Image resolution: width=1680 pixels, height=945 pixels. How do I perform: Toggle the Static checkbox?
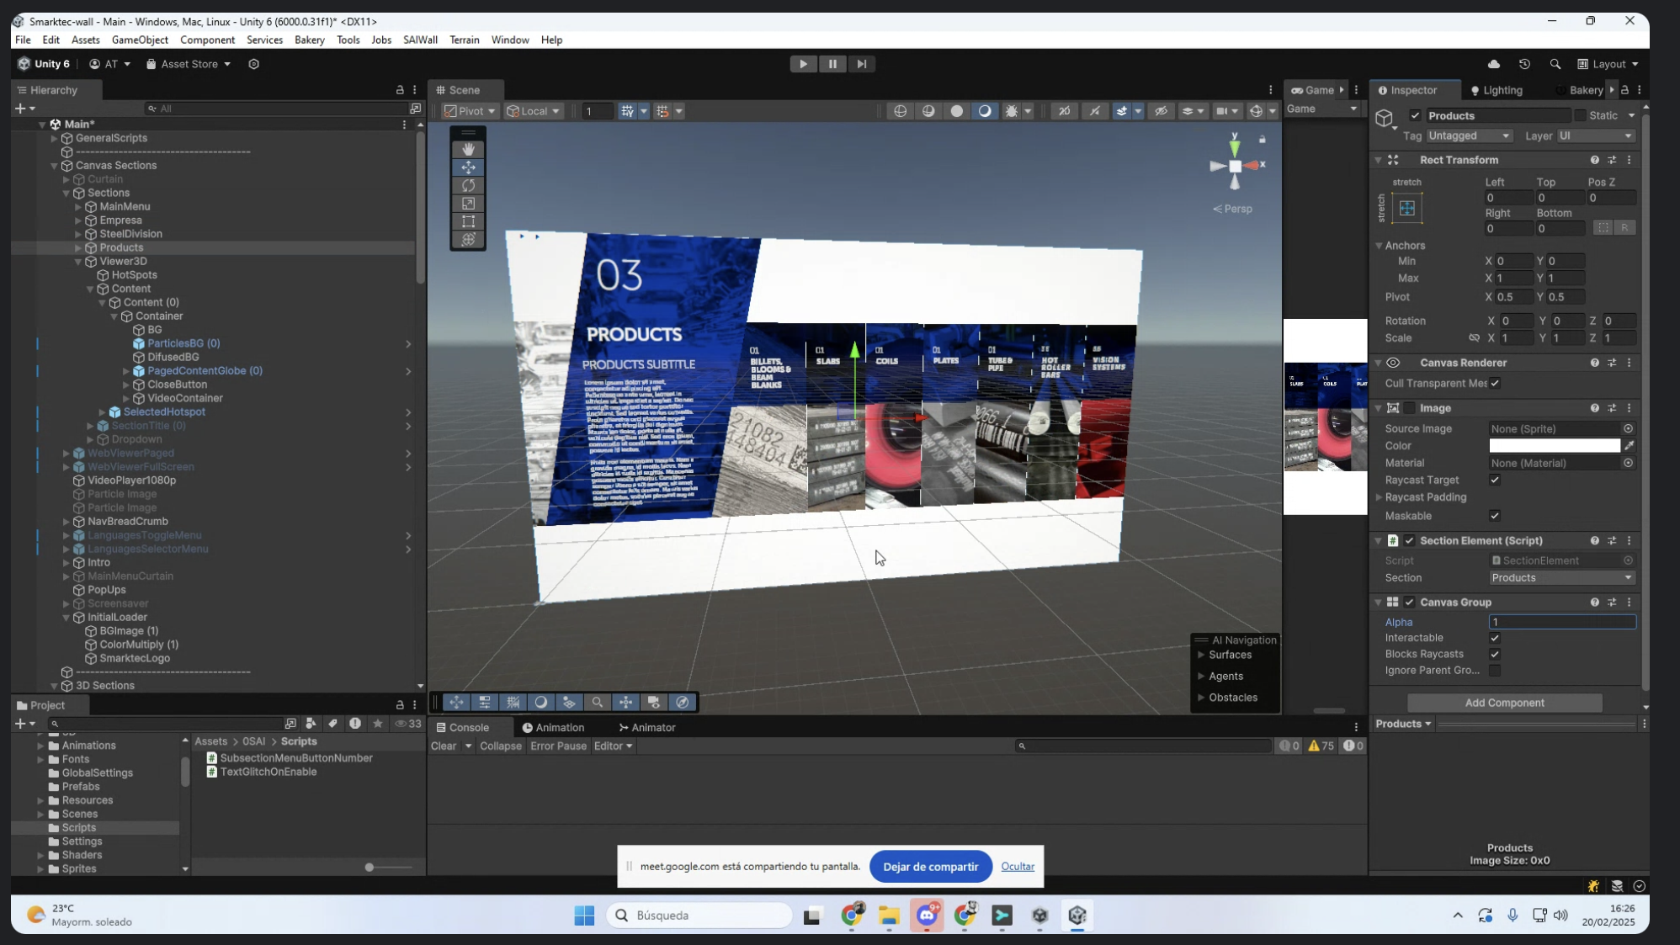(x=1580, y=116)
